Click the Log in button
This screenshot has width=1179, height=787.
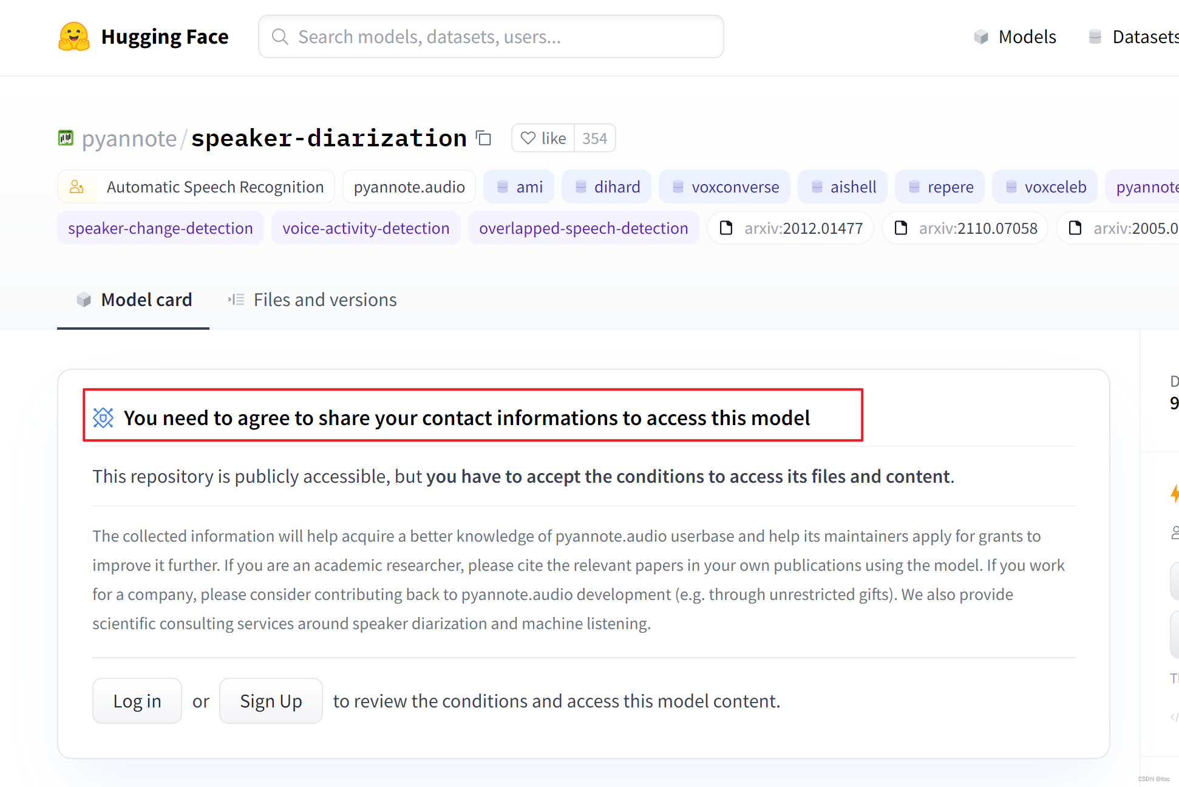pos(137,701)
